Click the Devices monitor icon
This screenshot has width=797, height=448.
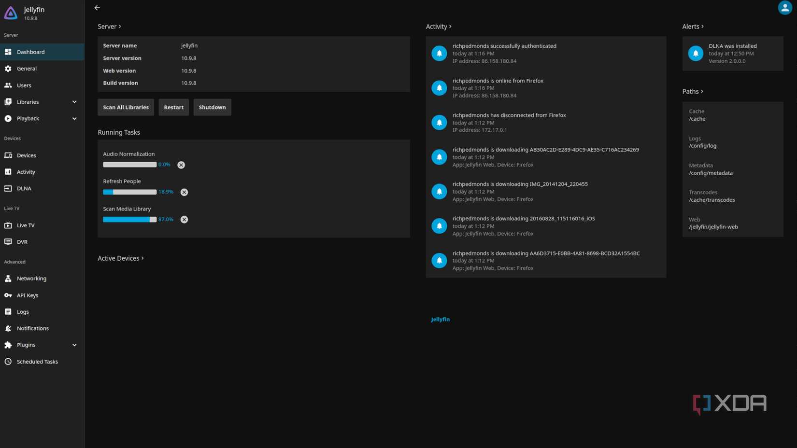pos(8,155)
